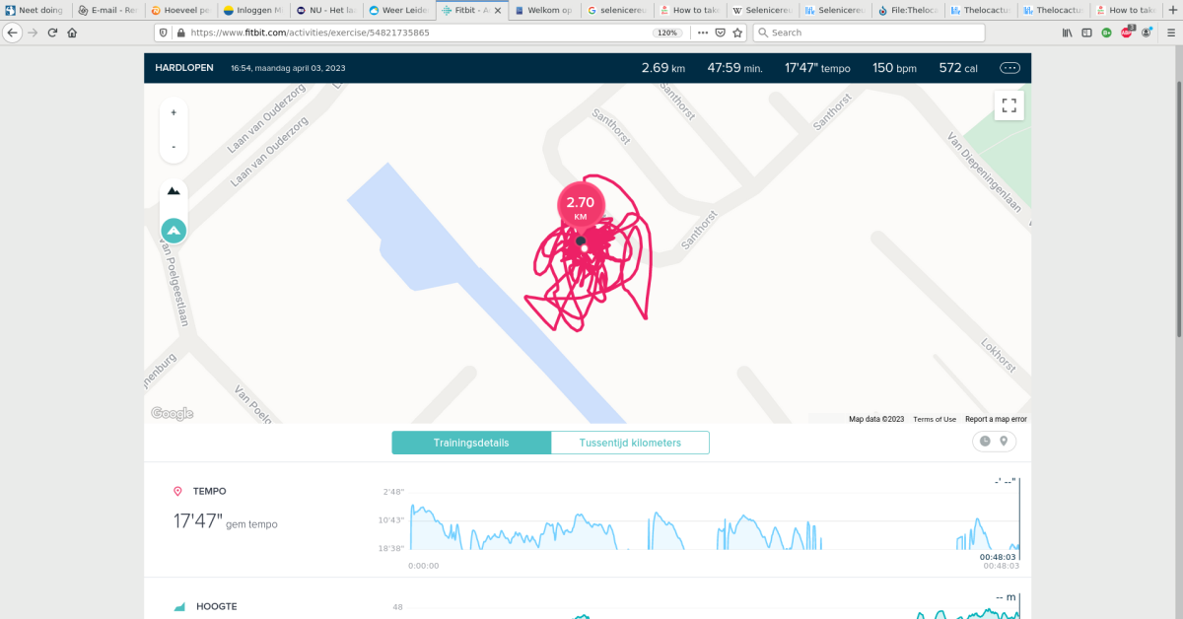This screenshot has height=619, width=1183.
Task: Click inside the browser search field
Action: coord(868,32)
